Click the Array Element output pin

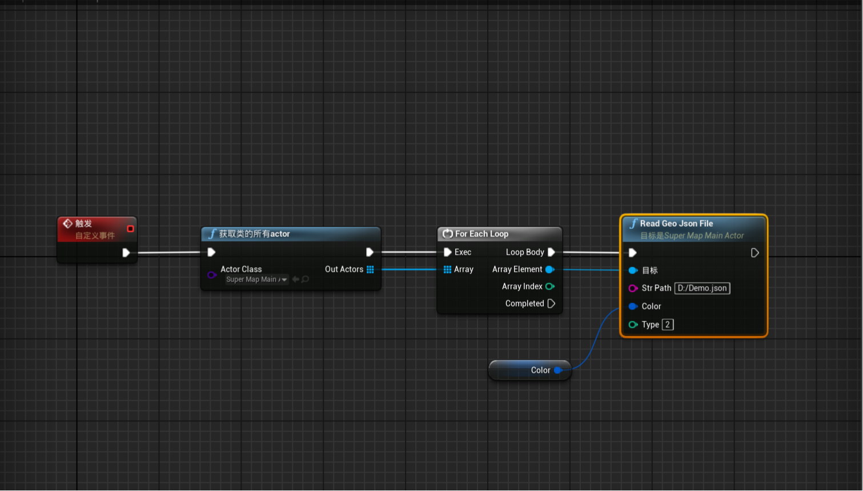point(550,269)
